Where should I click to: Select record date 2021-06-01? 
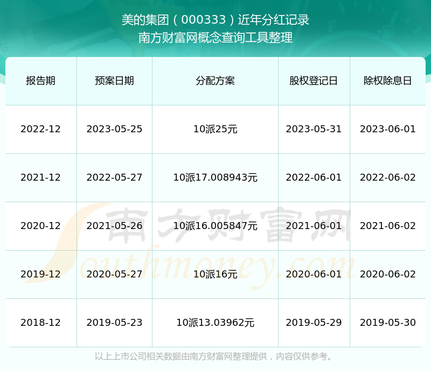314,226
